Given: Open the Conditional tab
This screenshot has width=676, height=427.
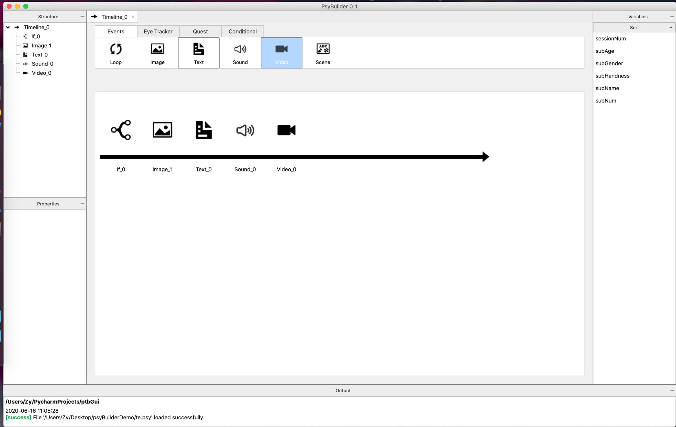Looking at the screenshot, I should pos(242,31).
